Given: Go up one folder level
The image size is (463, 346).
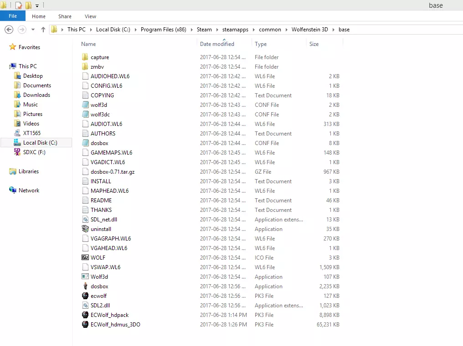Looking at the screenshot, I should (x=43, y=30).
